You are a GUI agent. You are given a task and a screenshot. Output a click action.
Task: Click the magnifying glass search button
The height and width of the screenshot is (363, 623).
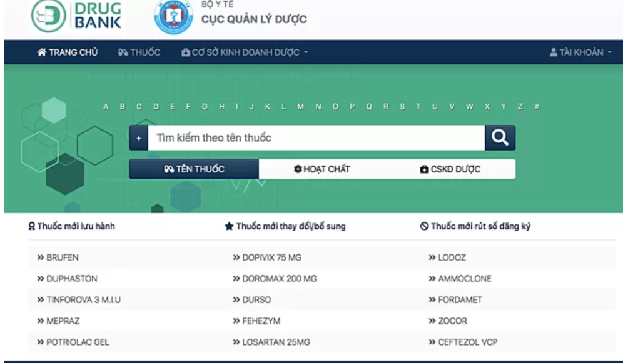click(x=500, y=137)
